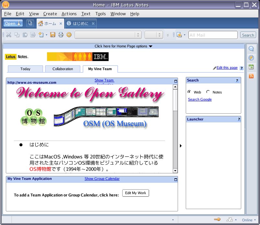Open the Activities lightning sidebar icon
Image resolution: width=260 pixels, height=225 pixels.
tap(251, 58)
